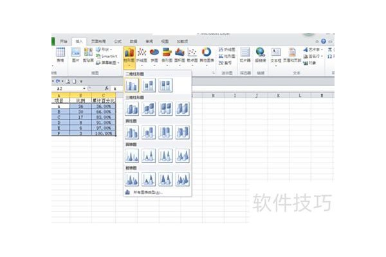
Task: Insert a Column sparkline
Action: (x=227, y=57)
